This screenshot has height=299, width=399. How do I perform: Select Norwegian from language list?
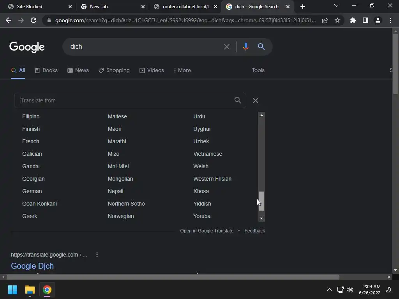point(121,216)
